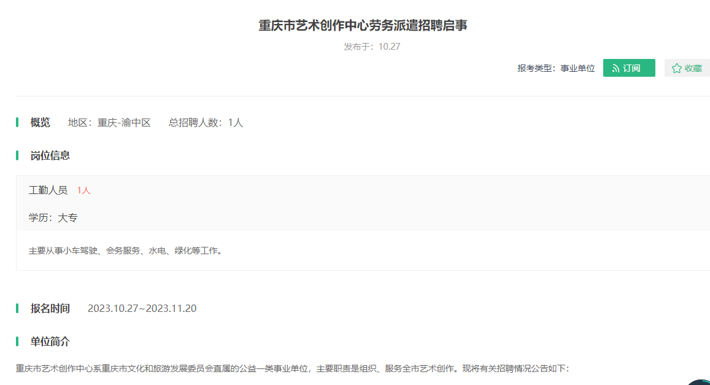Click the star icon beside 收藏
This screenshot has height=385, width=710.
pos(676,68)
